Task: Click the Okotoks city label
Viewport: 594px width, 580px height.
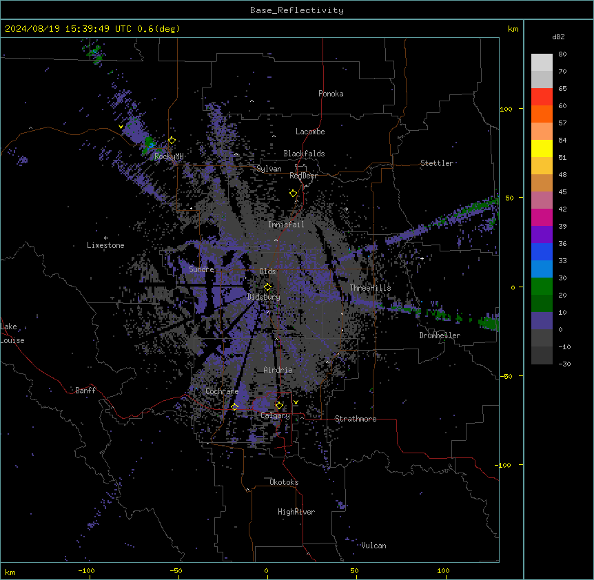Action: (284, 482)
